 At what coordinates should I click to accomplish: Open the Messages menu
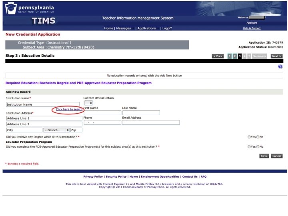pyautogui.click(x=124, y=28)
